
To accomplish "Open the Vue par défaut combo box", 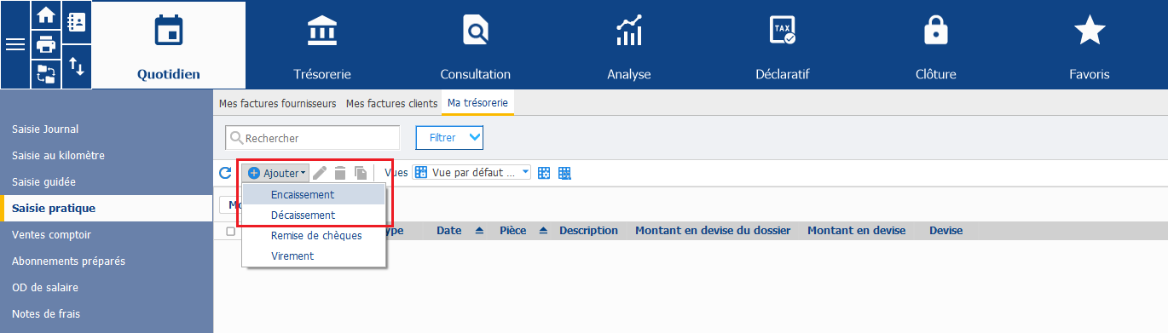I will (x=471, y=172).
